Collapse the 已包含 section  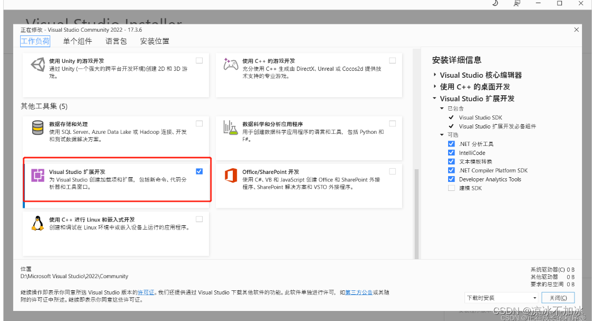[x=442, y=108]
